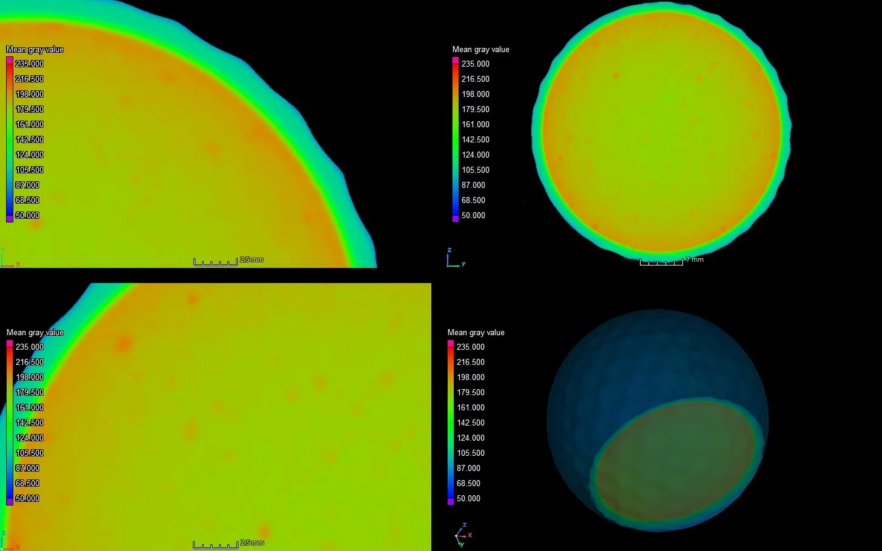The width and height of the screenshot is (882, 551).
Task: Click the color bar in bottom-left view
Action: tap(10, 422)
